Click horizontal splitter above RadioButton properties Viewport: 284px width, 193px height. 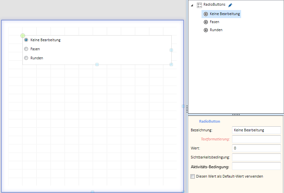click(236, 115)
